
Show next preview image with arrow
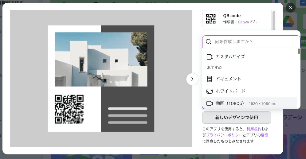192,79
